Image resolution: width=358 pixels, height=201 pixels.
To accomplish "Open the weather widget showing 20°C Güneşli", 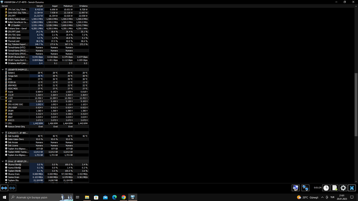I will [x=307, y=197].
